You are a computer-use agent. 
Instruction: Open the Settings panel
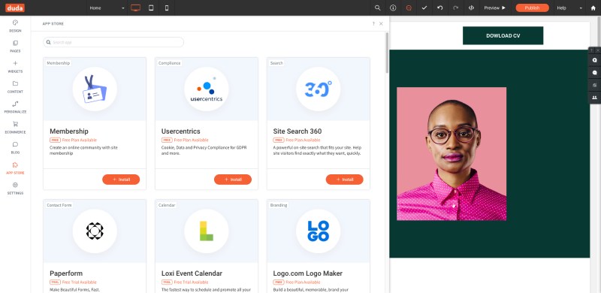15,189
